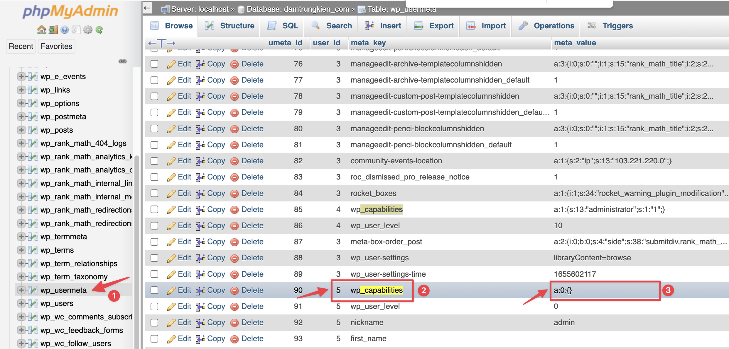Click the log out (exit door) icon
Screen dimensions: 729x349
(x=53, y=30)
